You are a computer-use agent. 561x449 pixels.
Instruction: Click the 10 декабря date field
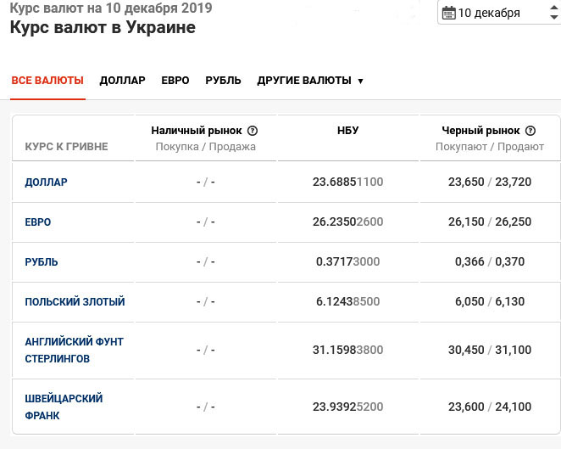tap(489, 14)
